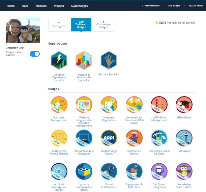Click the Community Rollout Strategy label
This screenshot has width=206, height=192.
click(x=59, y=152)
